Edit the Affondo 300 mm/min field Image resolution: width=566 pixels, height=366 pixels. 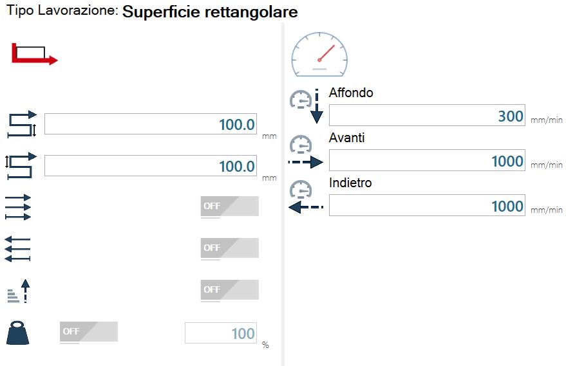(x=427, y=115)
